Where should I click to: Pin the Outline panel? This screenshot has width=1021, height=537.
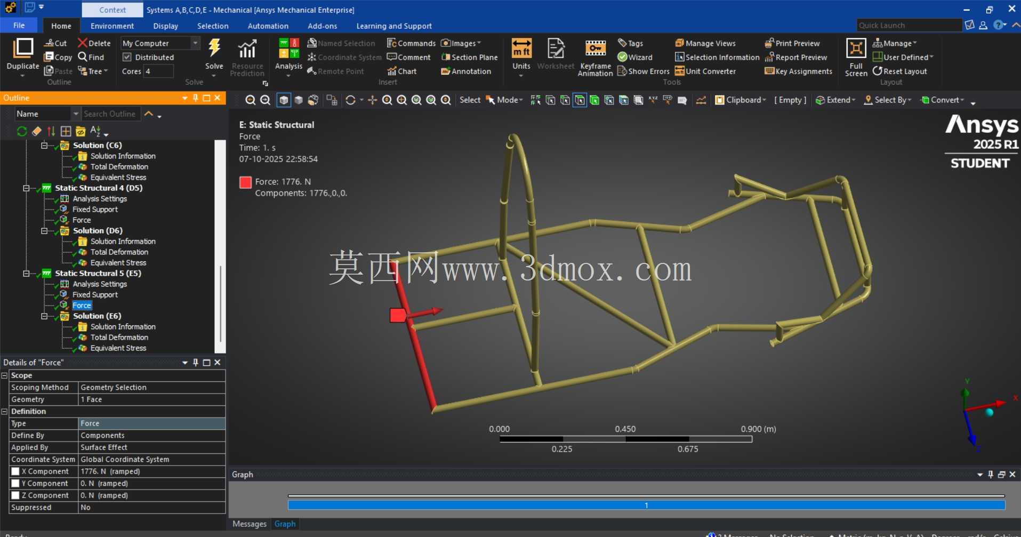[195, 98]
